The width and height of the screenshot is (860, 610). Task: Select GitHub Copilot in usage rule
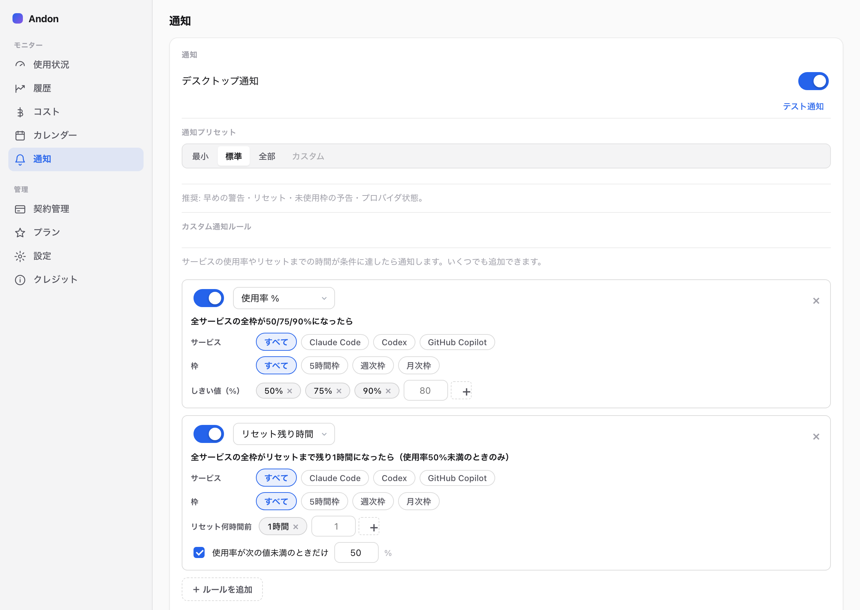click(457, 342)
